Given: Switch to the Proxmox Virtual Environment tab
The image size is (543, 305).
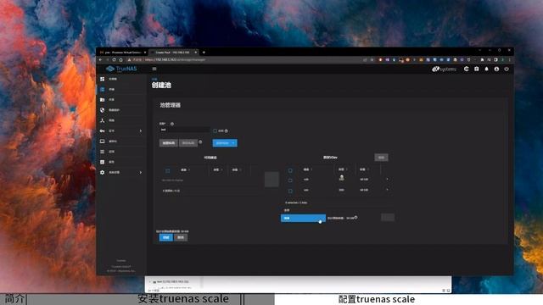Looking at the screenshot, I should [x=122, y=53].
